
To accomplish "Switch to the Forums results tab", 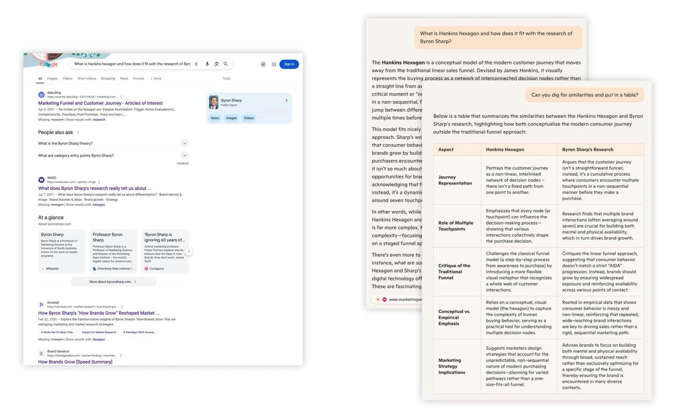I will tap(138, 78).
